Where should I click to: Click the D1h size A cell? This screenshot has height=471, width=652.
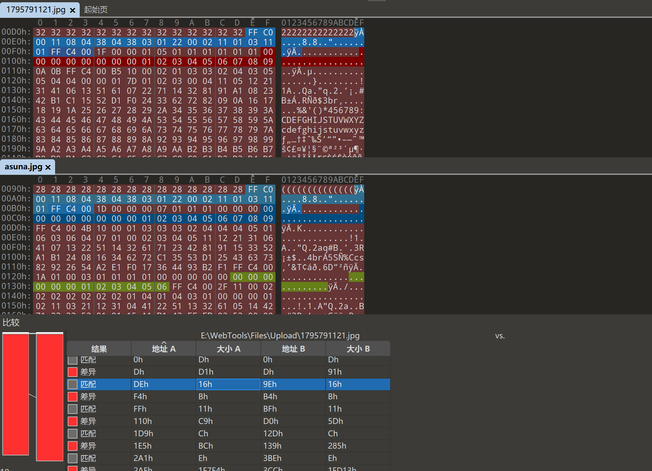click(228, 372)
